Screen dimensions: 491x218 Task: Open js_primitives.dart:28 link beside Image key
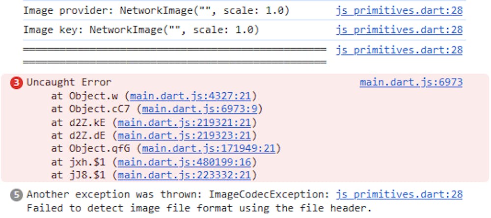pos(399,30)
